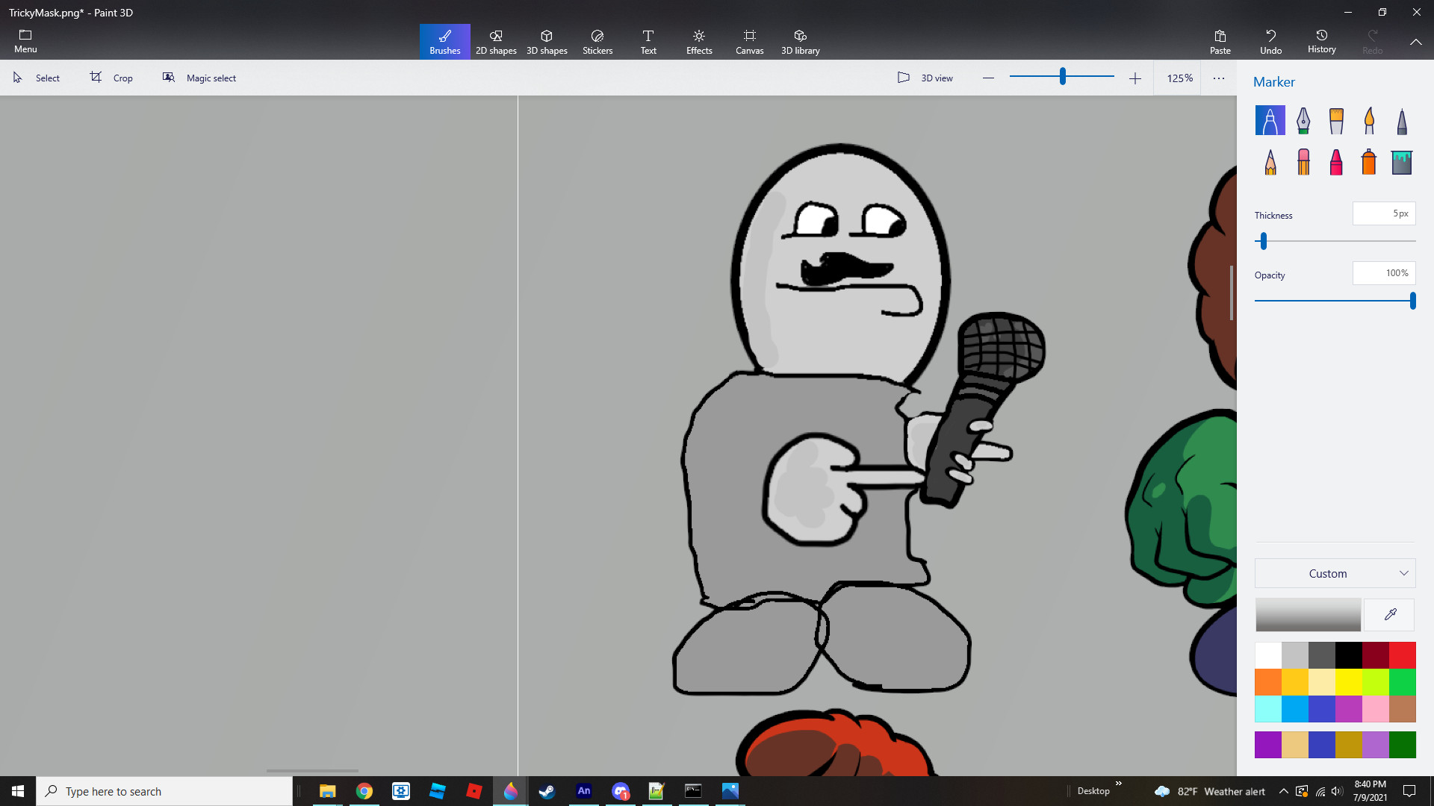Click the Thickness value input field
The image size is (1434, 806).
(1383, 213)
